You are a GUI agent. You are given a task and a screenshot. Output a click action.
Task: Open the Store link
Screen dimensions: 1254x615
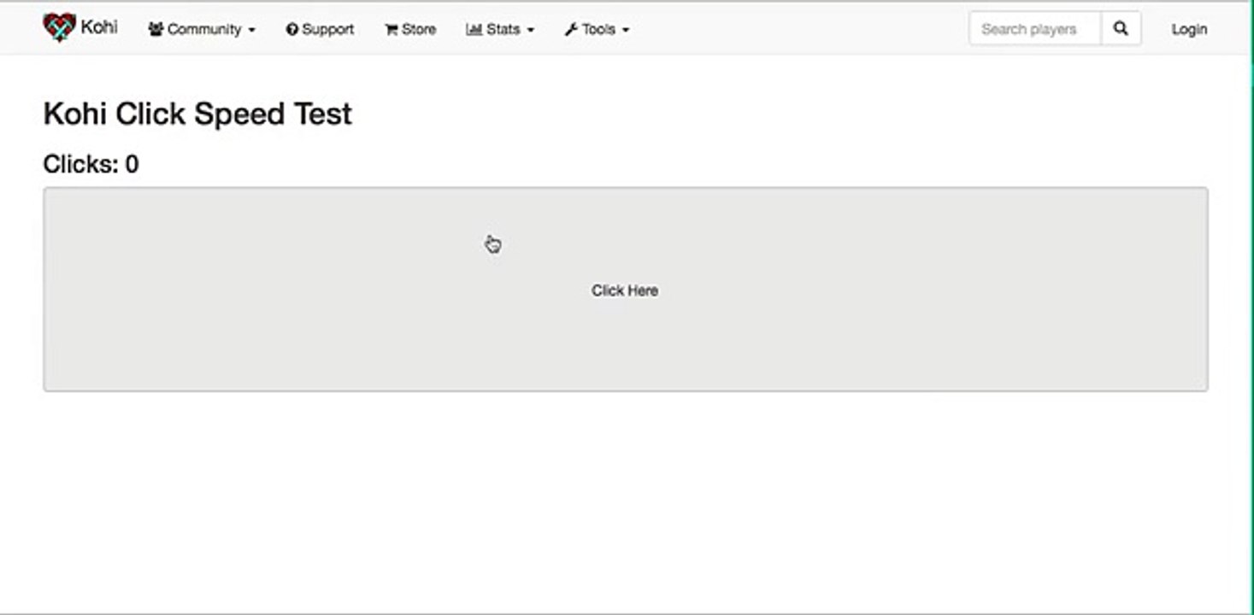(410, 29)
